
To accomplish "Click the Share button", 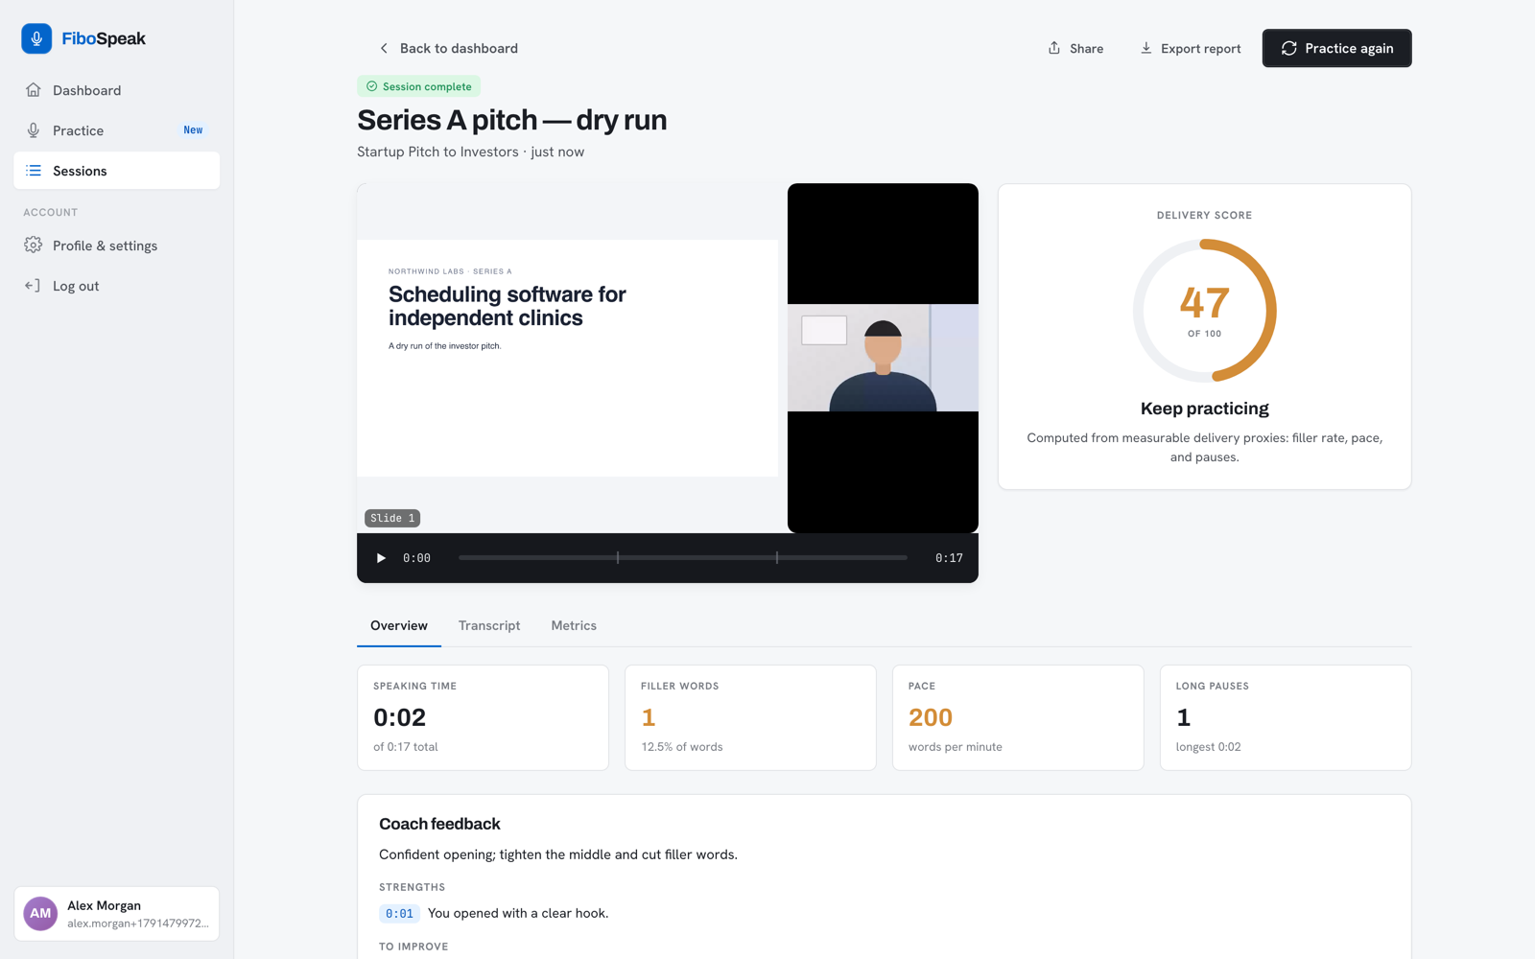I will click(1075, 48).
